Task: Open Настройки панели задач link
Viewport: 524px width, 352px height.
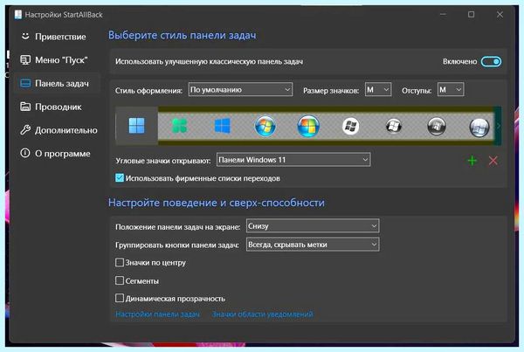Action: click(x=157, y=314)
